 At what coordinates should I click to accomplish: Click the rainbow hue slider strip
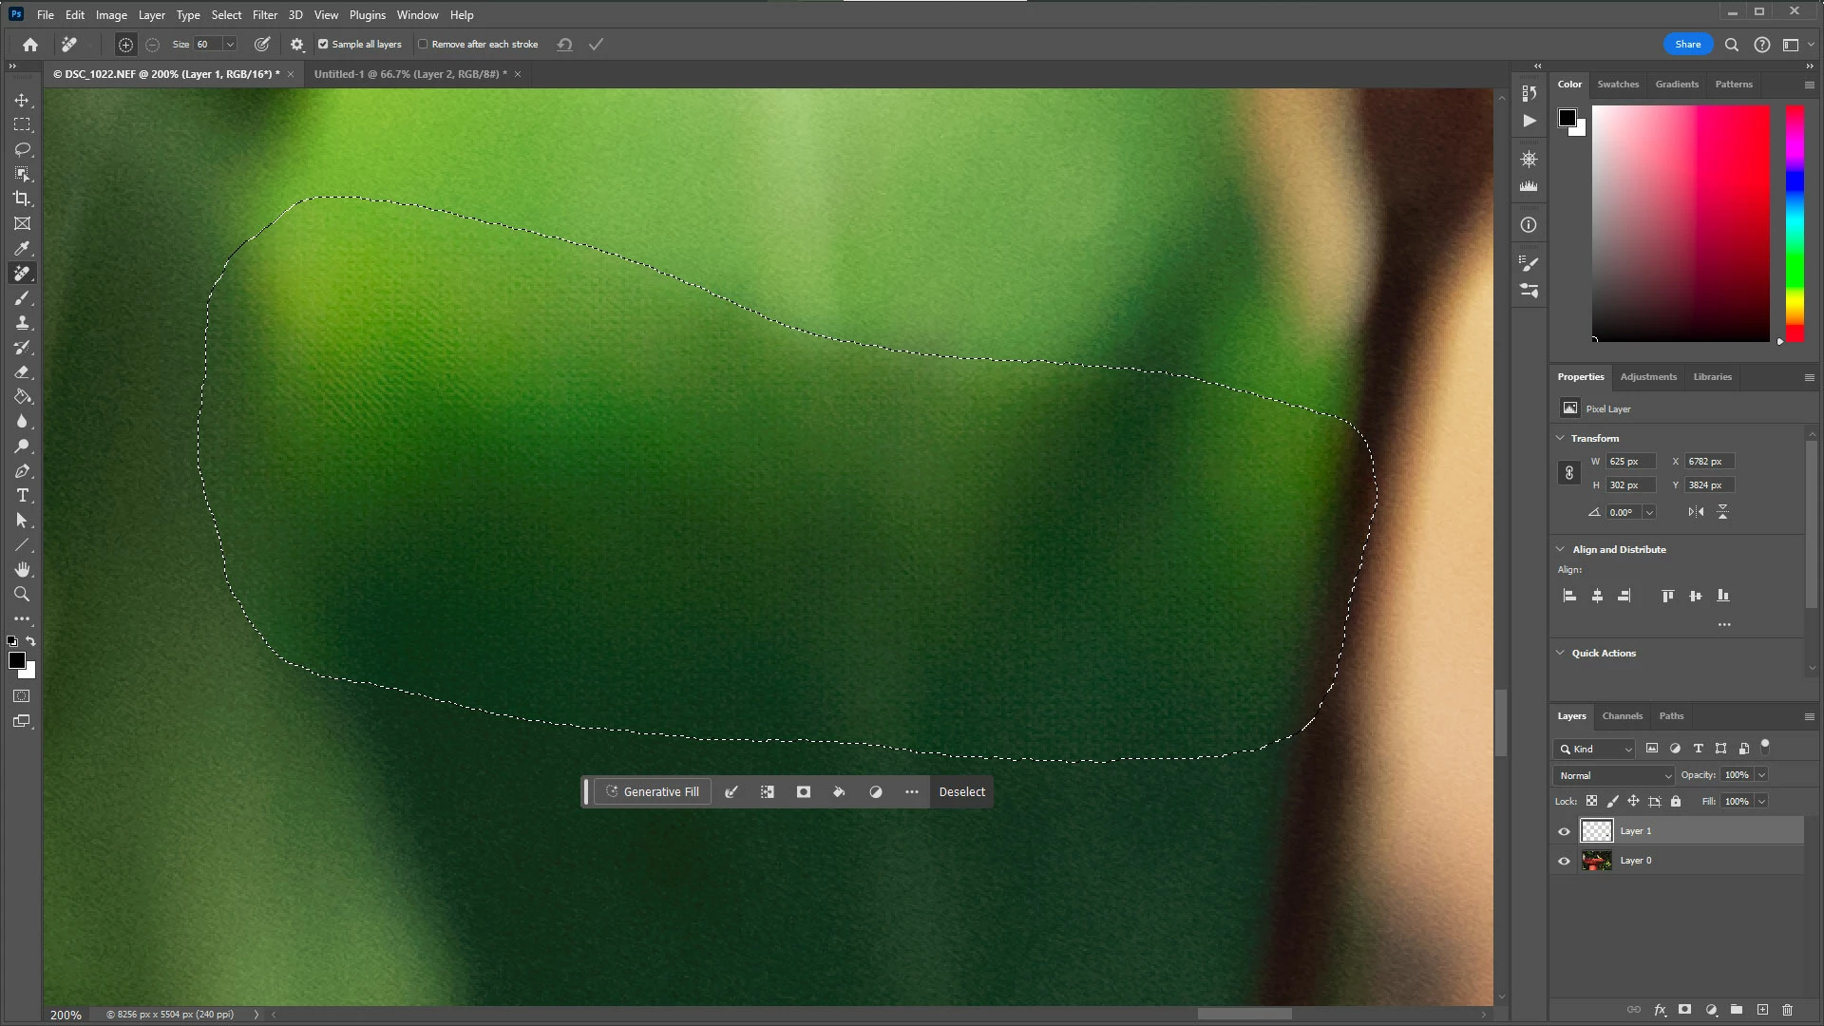pyautogui.click(x=1795, y=223)
